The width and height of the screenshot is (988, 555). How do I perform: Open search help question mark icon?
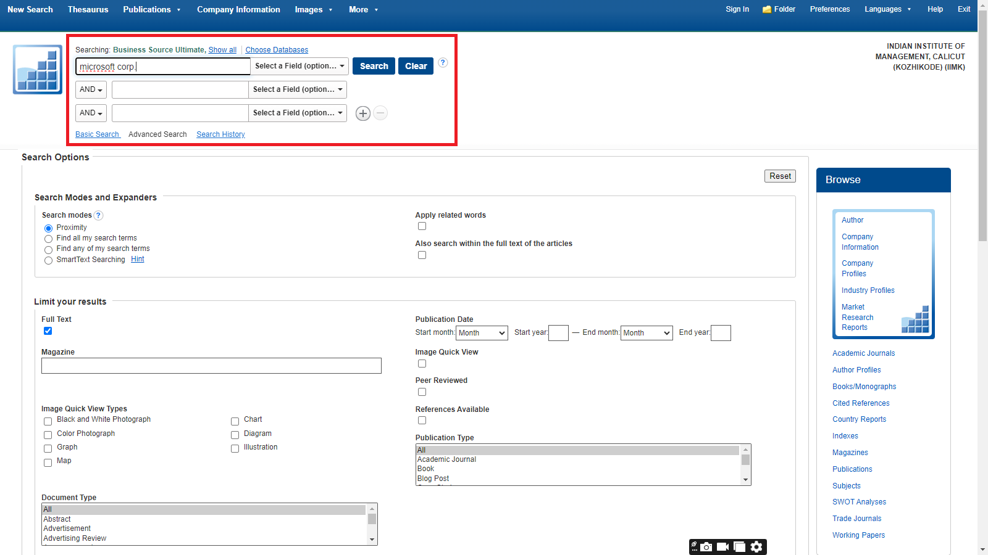443,63
